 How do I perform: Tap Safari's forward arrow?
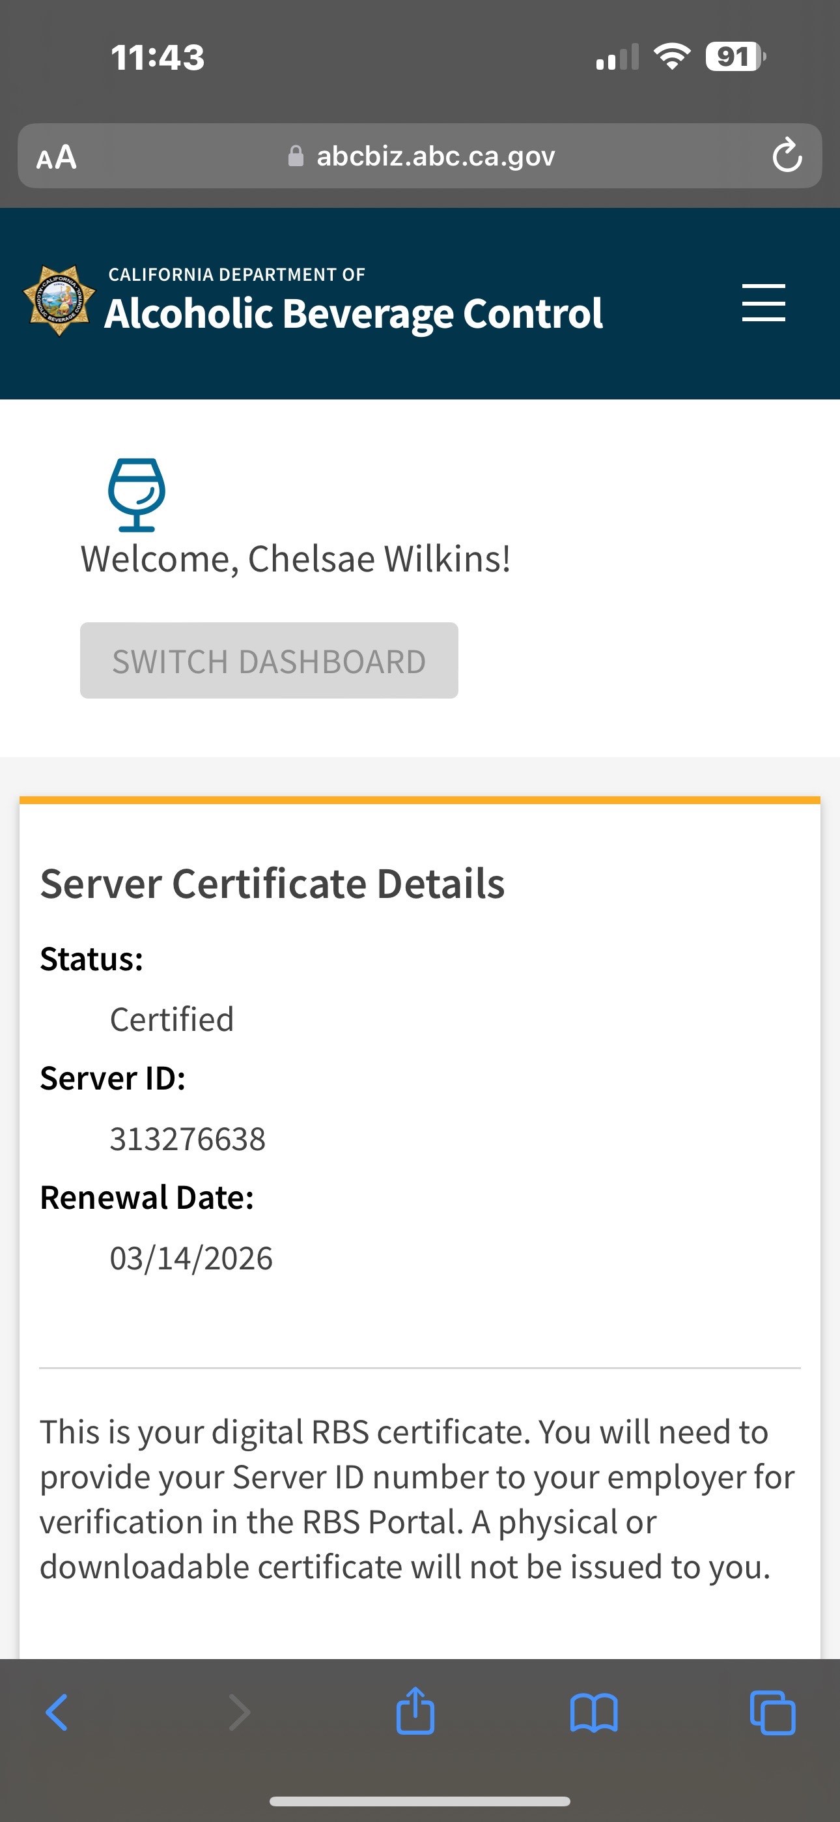239,1713
